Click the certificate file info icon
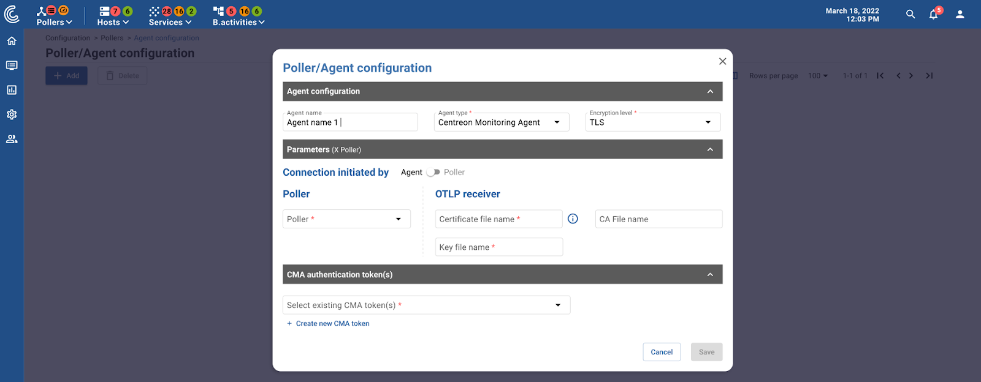This screenshot has width=981, height=382. pos(573,219)
